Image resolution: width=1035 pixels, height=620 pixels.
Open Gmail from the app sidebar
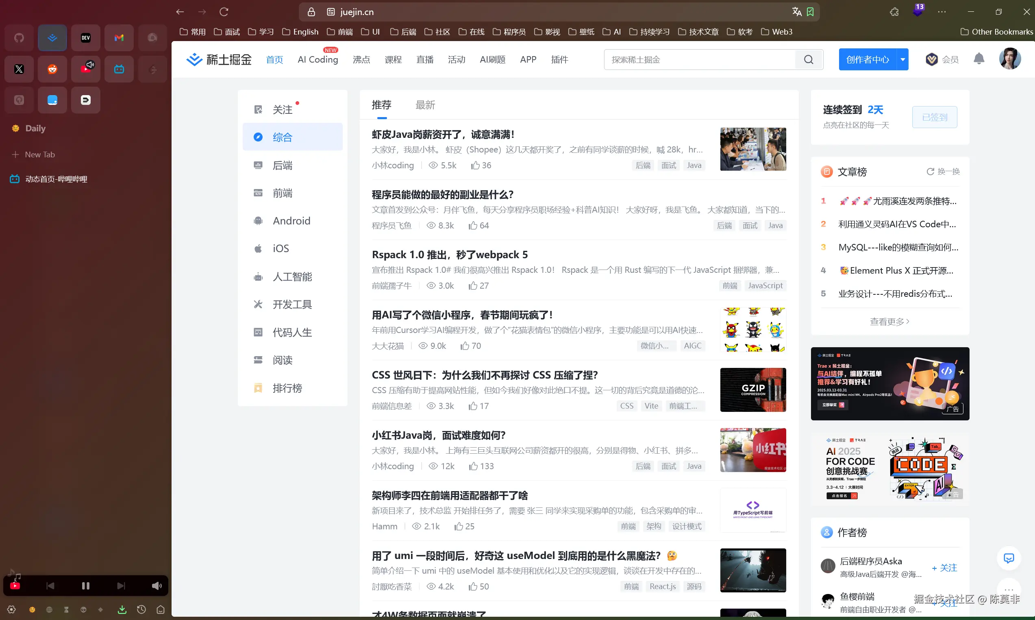pyautogui.click(x=119, y=37)
